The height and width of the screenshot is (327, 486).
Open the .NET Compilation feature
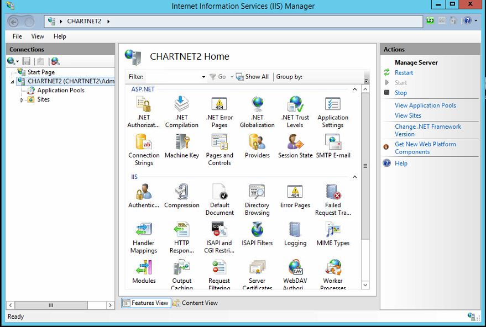(182, 112)
